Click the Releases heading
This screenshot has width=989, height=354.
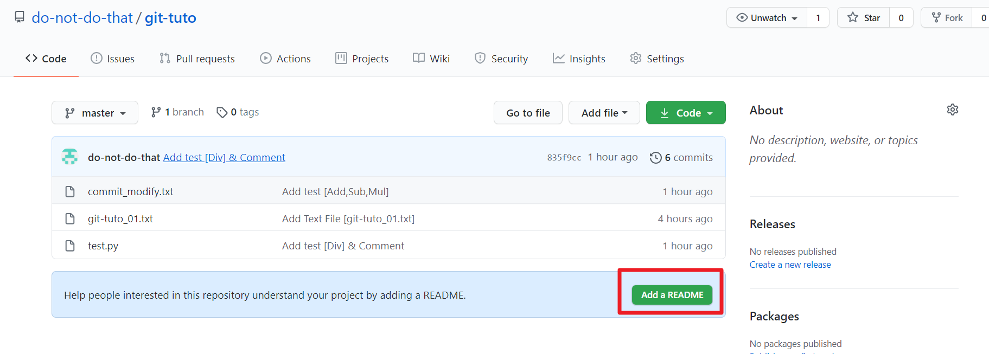pos(773,224)
